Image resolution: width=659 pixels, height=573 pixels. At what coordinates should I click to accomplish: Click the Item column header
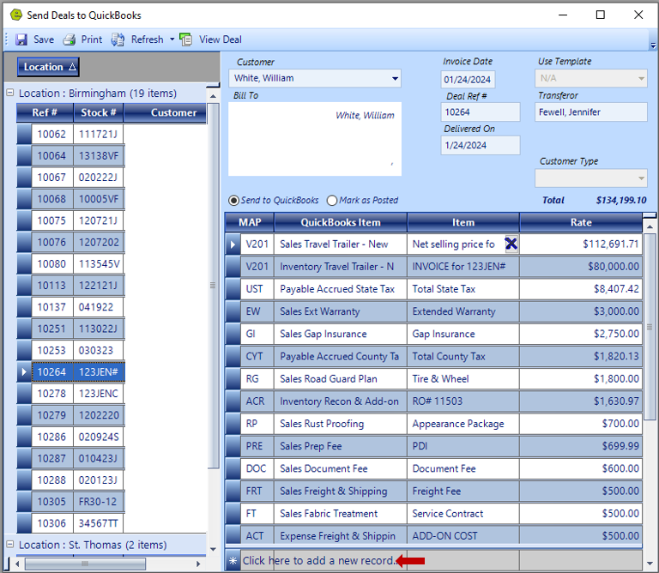coord(463,222)
